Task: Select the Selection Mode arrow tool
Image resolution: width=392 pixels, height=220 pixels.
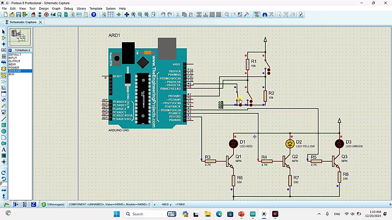Action: click(4, 32)
